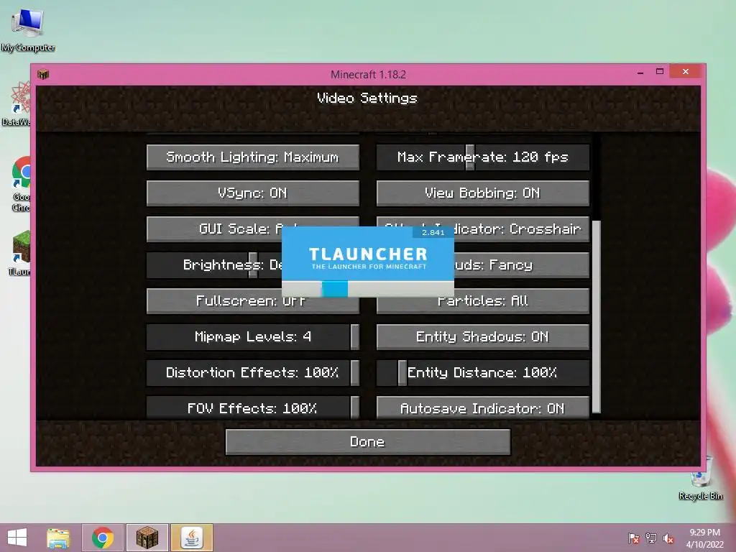Image resolution: width=736 pixels, height=552 pixels.
Task: Click the network tray icon
Action: click(651, 538)
